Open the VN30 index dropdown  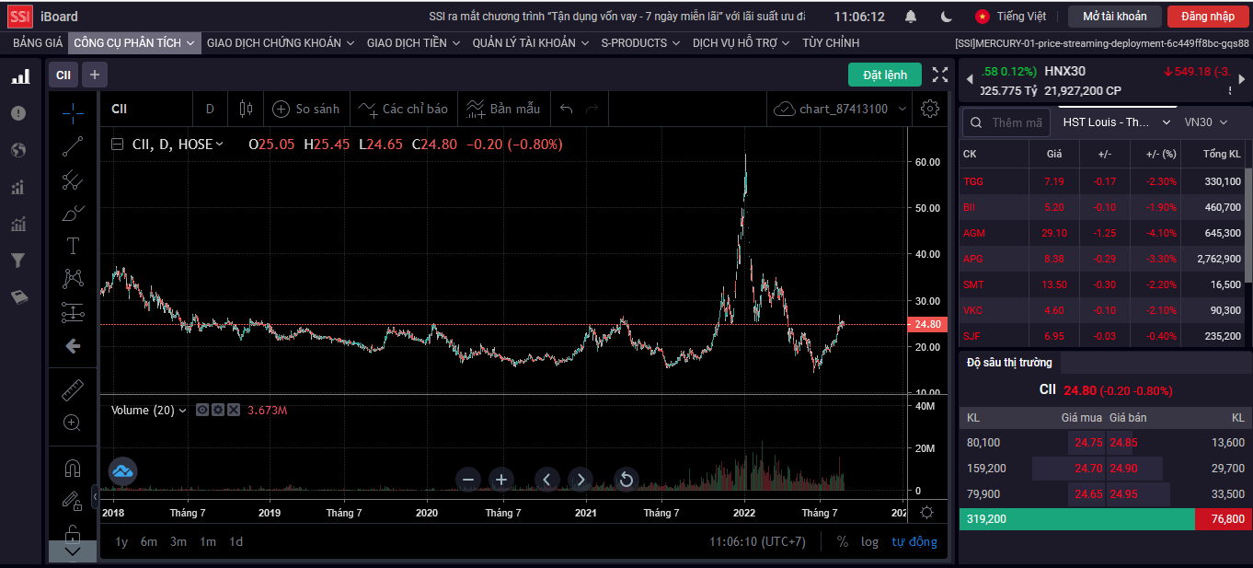[x=1205, y=122]
